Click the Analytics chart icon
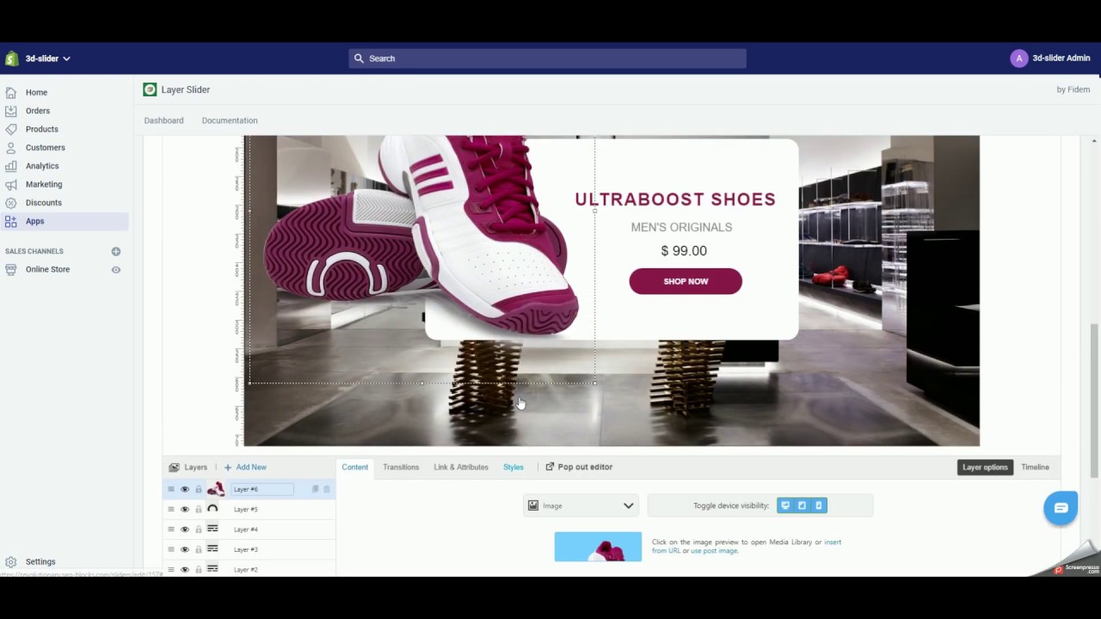This screenshot has width=1101, height=619. [10, 166]
